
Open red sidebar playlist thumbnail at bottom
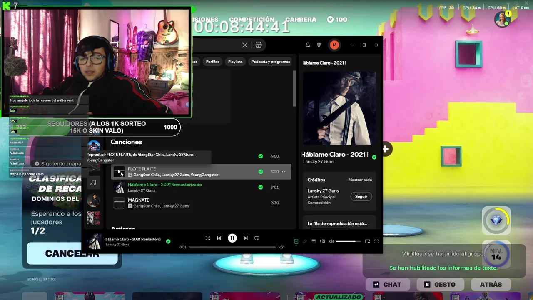click(93, 218)
